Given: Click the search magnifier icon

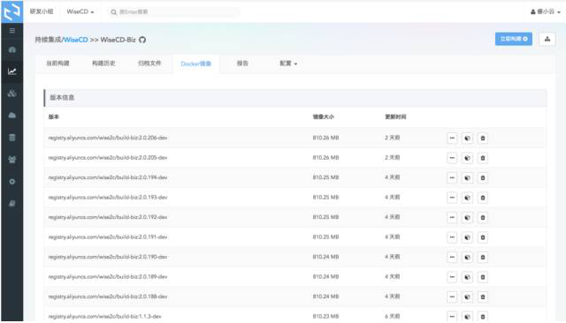Looking at the screenshot, I should coord(113,11).
